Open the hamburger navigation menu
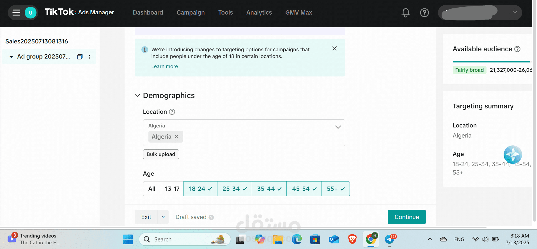 point(16,13)
